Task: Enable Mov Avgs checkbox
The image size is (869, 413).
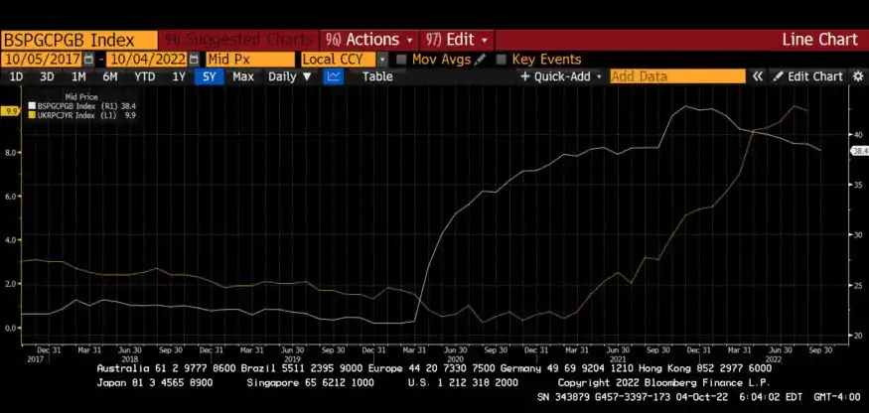Action: tap(402, 60)
